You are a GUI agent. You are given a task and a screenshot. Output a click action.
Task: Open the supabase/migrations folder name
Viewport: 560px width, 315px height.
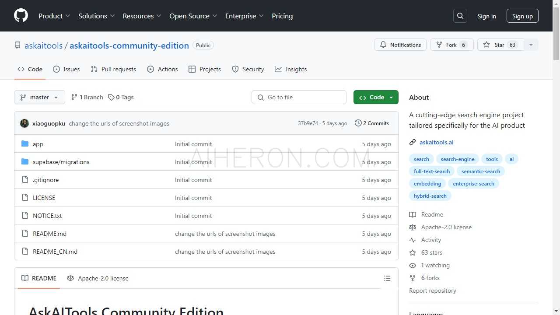61,162
